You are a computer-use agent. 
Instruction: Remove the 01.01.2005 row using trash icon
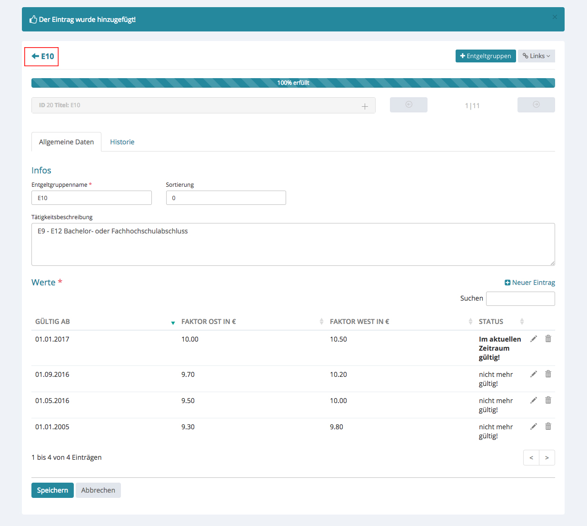pos(548,426)
